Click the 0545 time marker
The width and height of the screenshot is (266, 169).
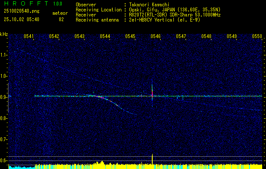130,36
